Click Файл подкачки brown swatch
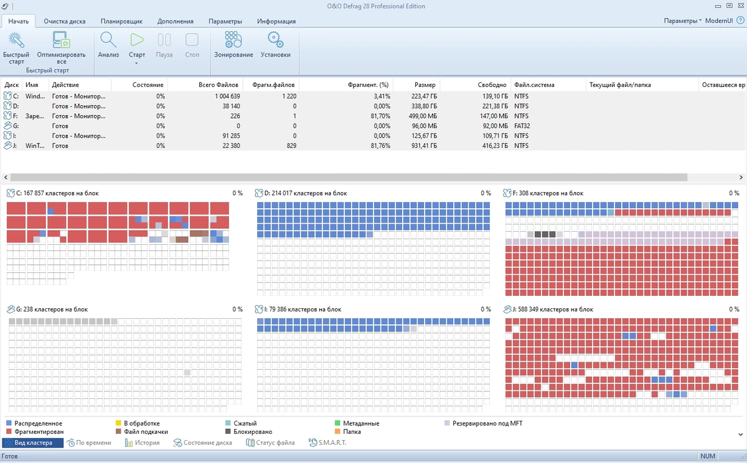747x463 pixels. click(x=118, y=431)
